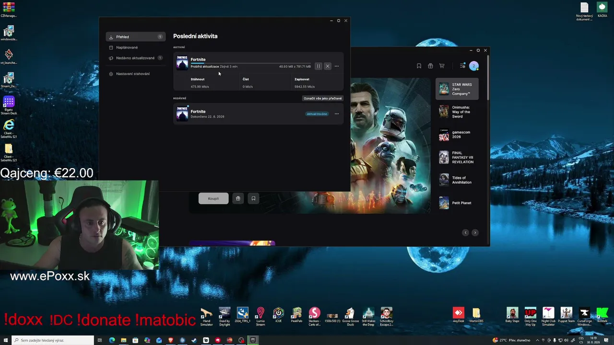Viewport: 614px width, 345px height.
Task: Open the iCUE desktop shortcut
Action: 278,315
